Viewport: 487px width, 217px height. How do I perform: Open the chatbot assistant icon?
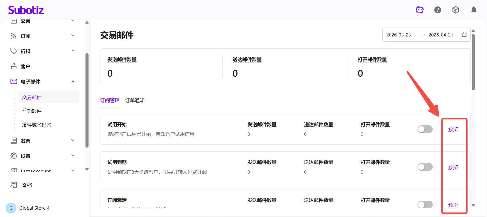pos(420,10)
